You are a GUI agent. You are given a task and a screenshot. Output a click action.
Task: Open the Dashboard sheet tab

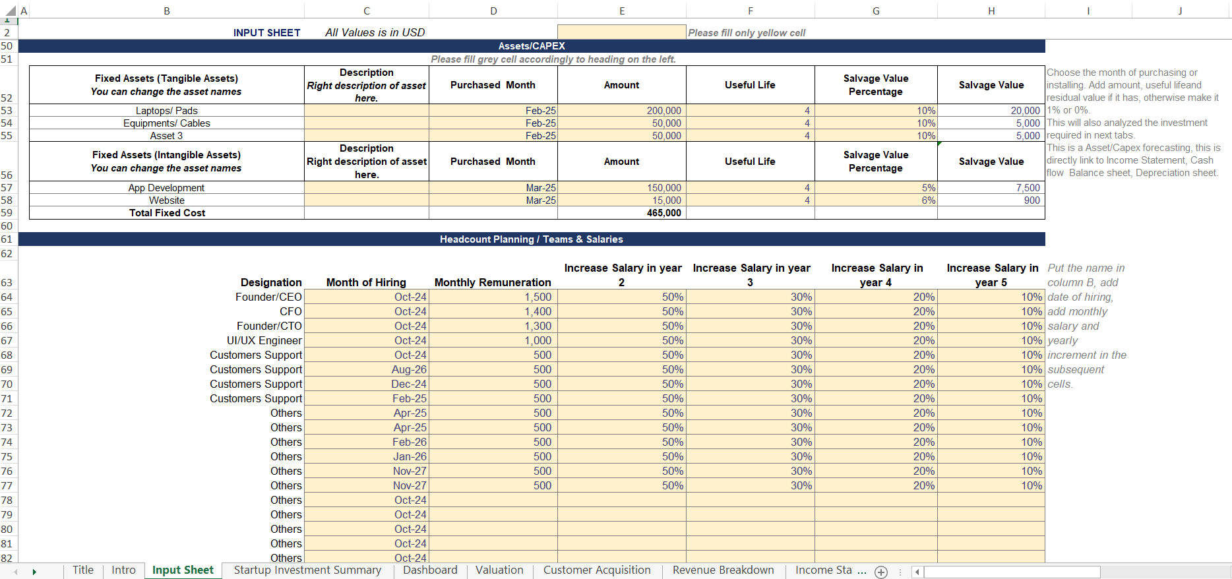point(430,570)
